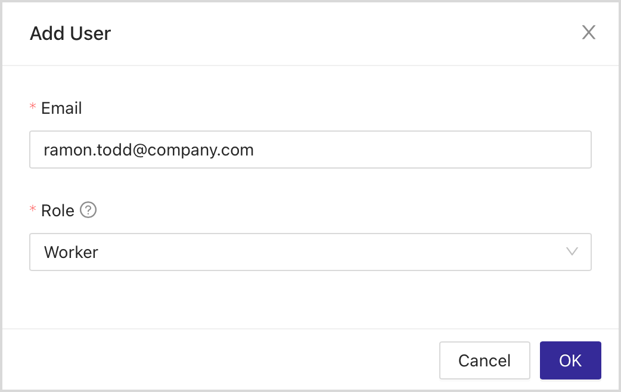
Task: Click the Role help question-mark icon
Action: click(88, 210)
